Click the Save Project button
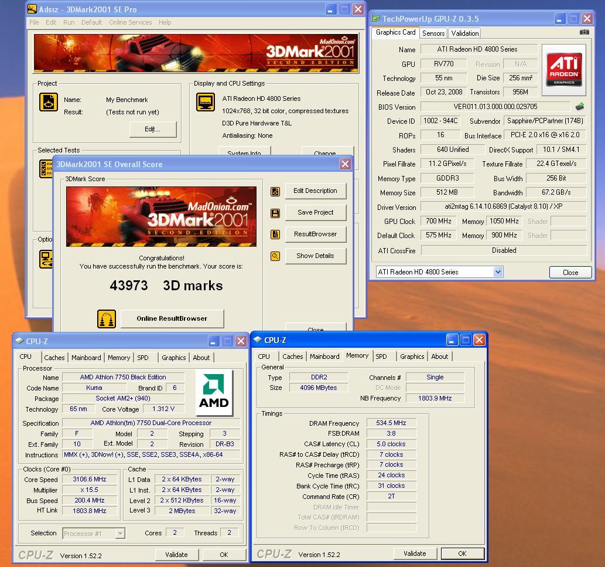Image resolution: width=605 pixels, height=567 pixels. (316, 212)
